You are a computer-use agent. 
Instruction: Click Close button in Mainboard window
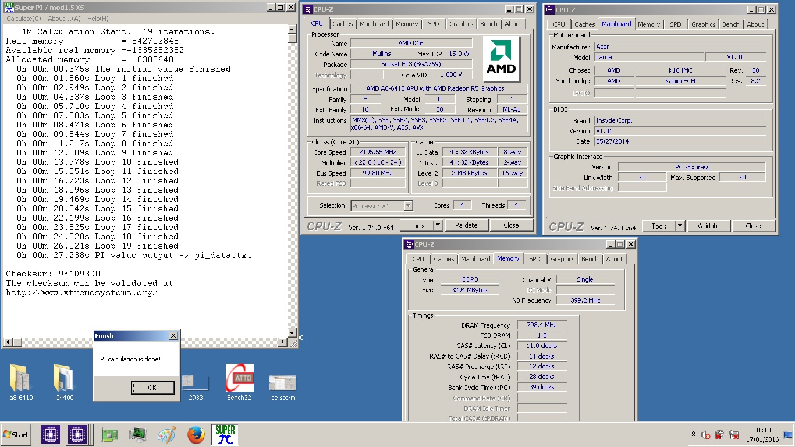coord(754,226)
